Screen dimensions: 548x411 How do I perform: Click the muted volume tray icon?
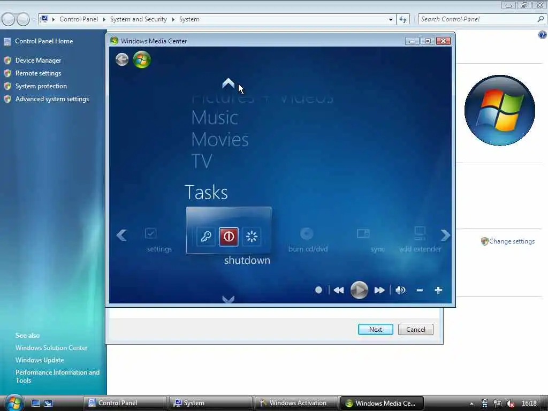510,404
